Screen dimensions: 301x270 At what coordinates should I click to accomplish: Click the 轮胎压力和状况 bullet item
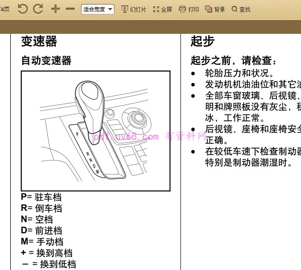point(239,73)
